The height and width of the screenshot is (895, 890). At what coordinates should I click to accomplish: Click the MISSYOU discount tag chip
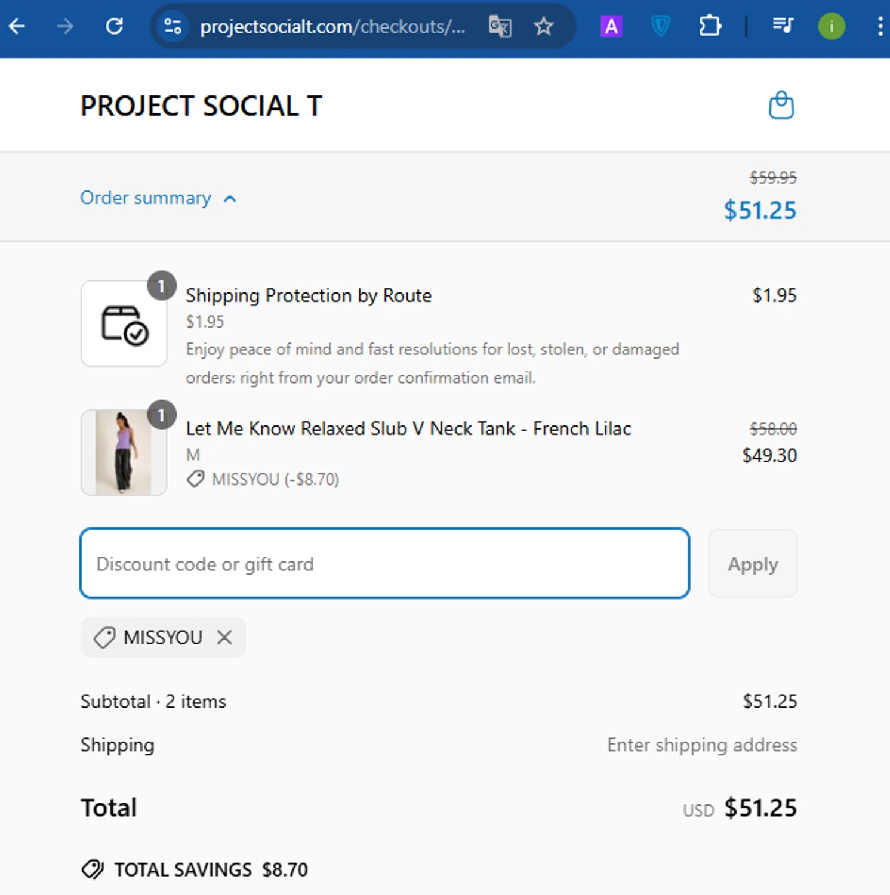[163, 637]
